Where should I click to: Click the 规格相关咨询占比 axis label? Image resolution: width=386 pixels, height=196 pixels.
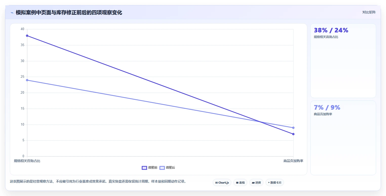click(x=27, y=161)
